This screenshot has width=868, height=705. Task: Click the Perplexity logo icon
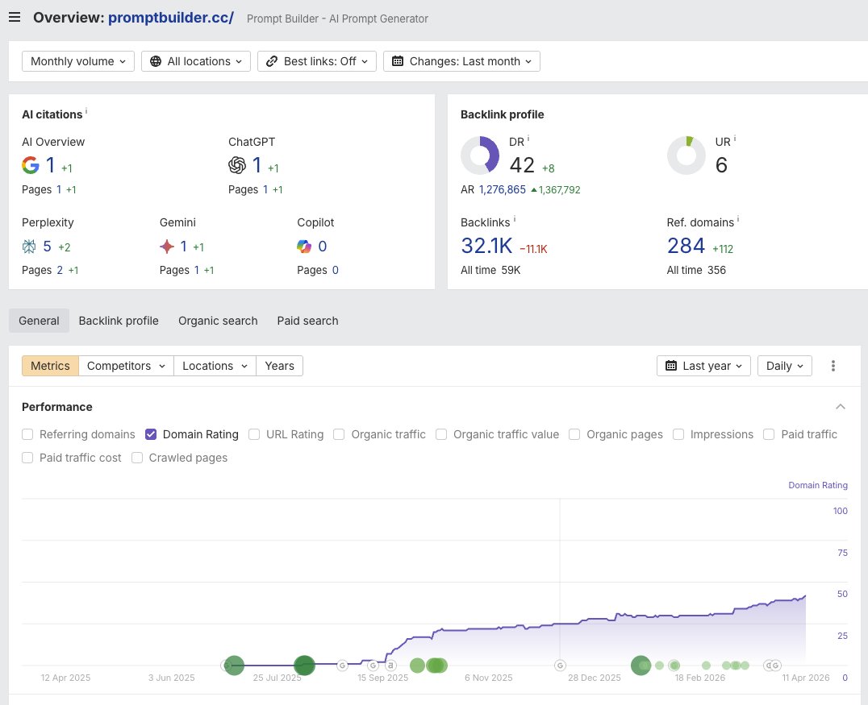[x=29, y=246]
